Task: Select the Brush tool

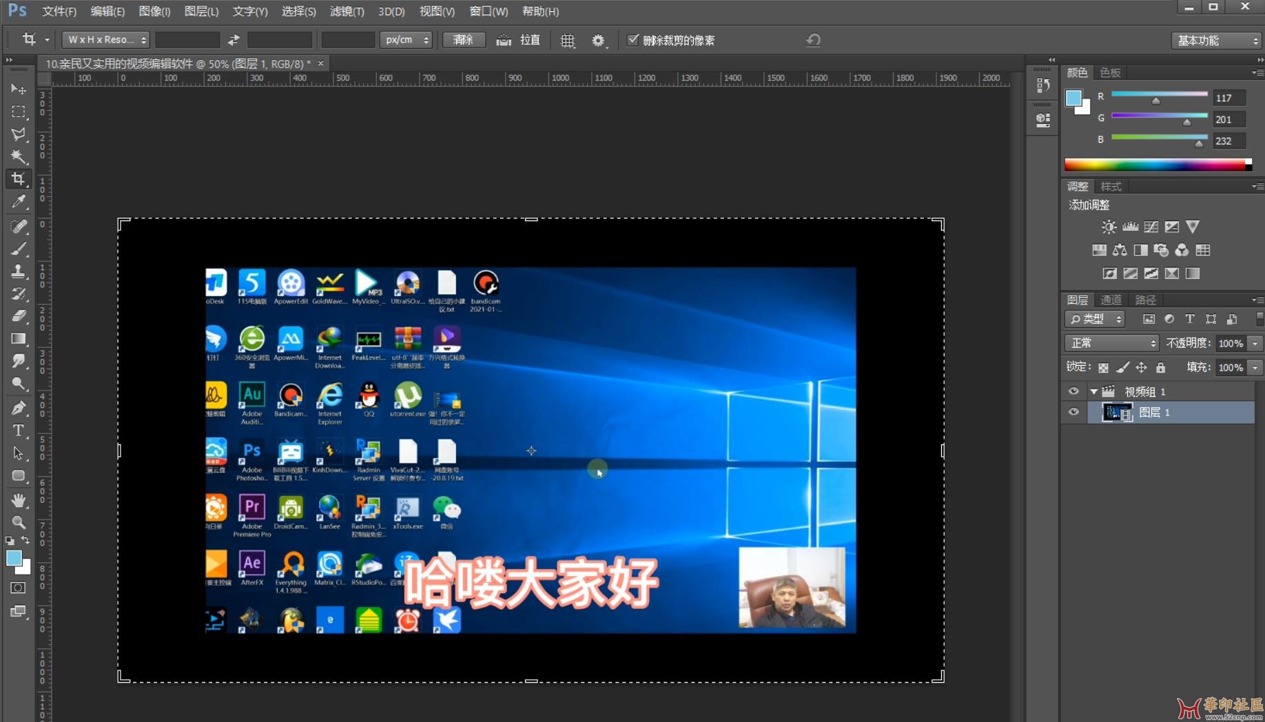Action: coord(19,249)
